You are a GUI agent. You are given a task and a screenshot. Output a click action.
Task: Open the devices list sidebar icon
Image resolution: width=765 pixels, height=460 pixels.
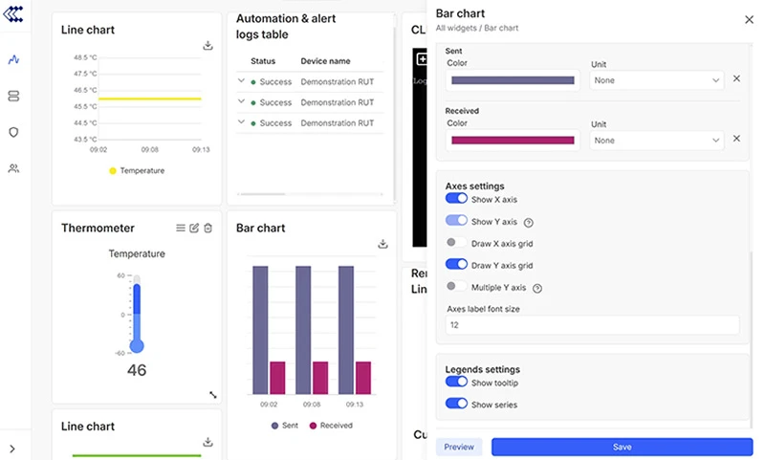(13, 96)
